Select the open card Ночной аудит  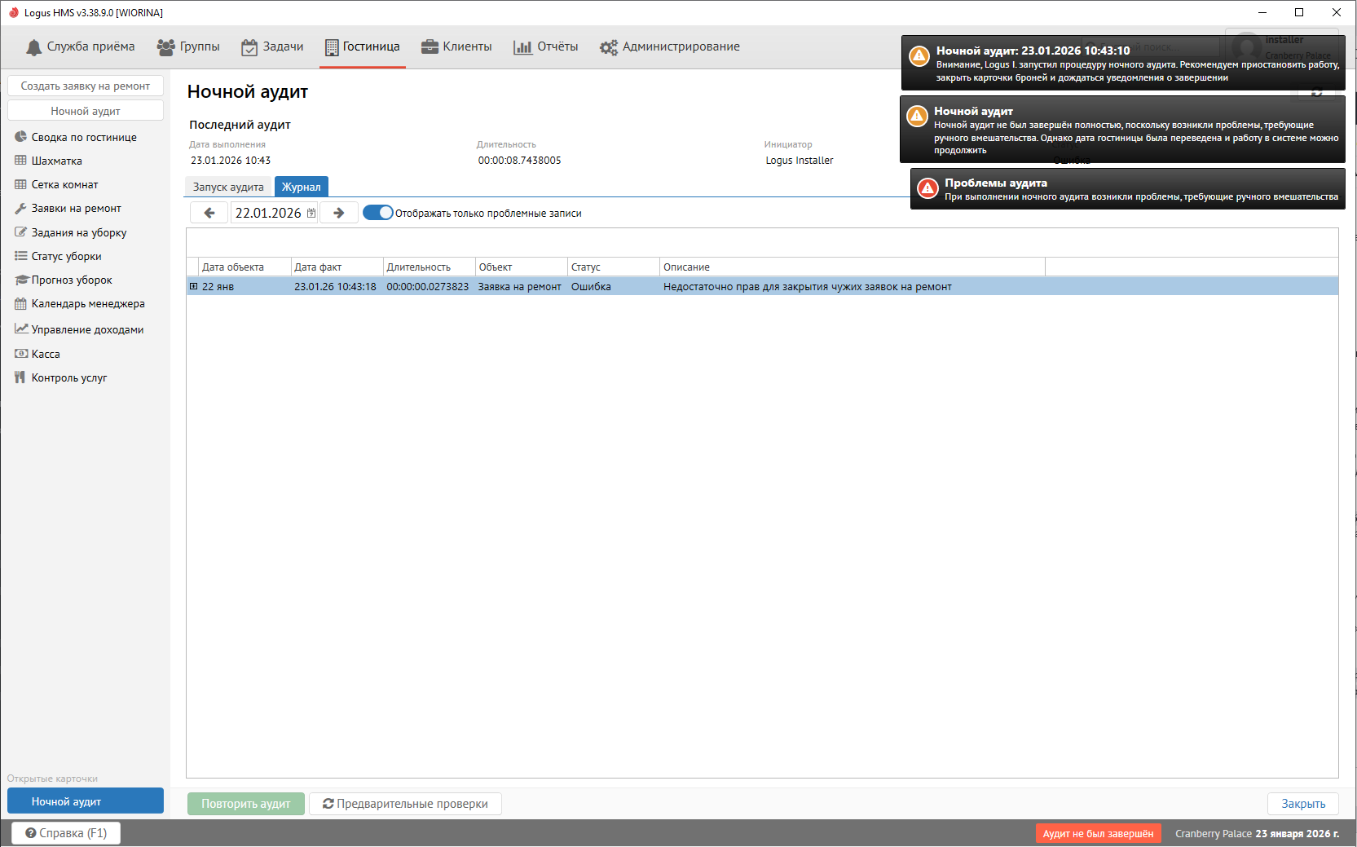(86, 801)
